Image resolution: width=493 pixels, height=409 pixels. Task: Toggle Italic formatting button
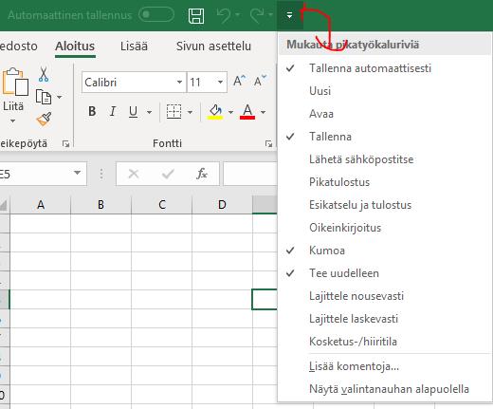[112, 111]
